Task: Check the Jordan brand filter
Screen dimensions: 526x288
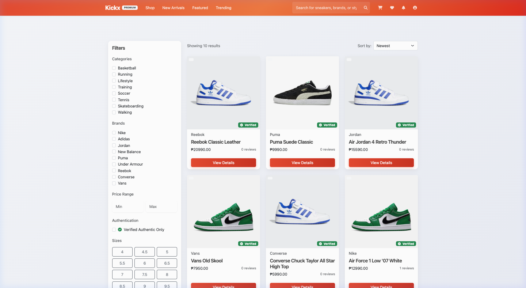Action: point(114,145)
